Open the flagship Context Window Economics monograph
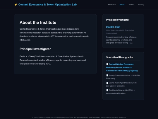Screen dimensions: 158x119 pos(122,67)
